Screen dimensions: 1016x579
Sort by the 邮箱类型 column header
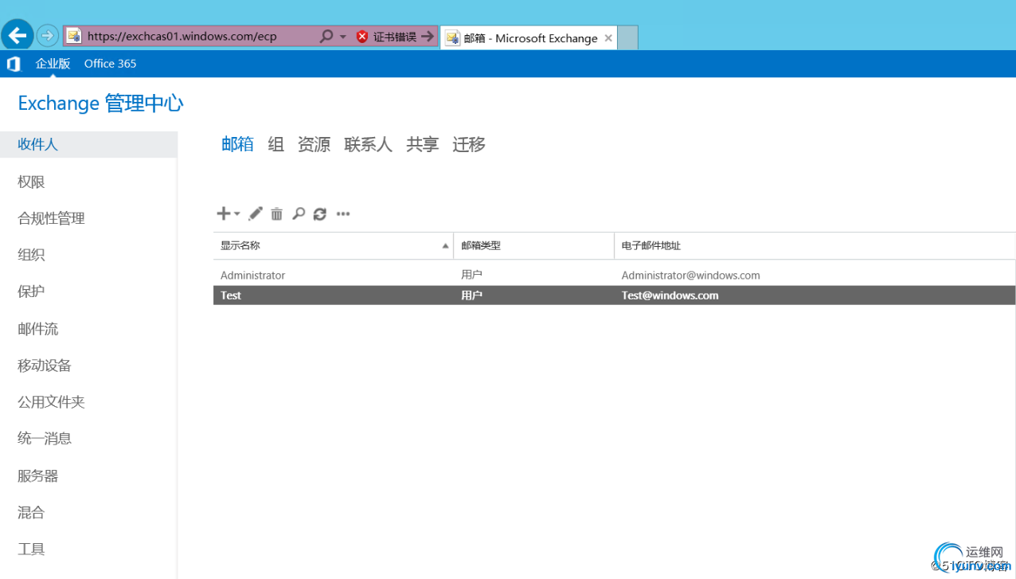tap(533, 245)
